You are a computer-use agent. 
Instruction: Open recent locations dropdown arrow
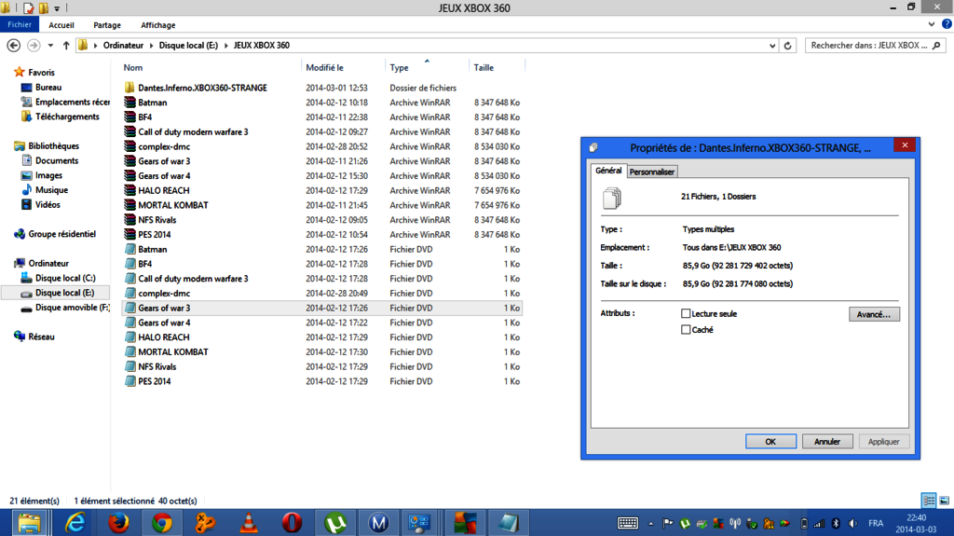pos(50,45)
